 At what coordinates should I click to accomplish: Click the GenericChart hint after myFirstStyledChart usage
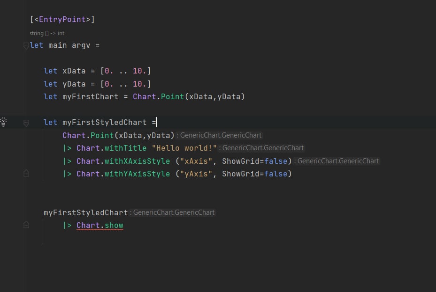(x=172, y=213)
